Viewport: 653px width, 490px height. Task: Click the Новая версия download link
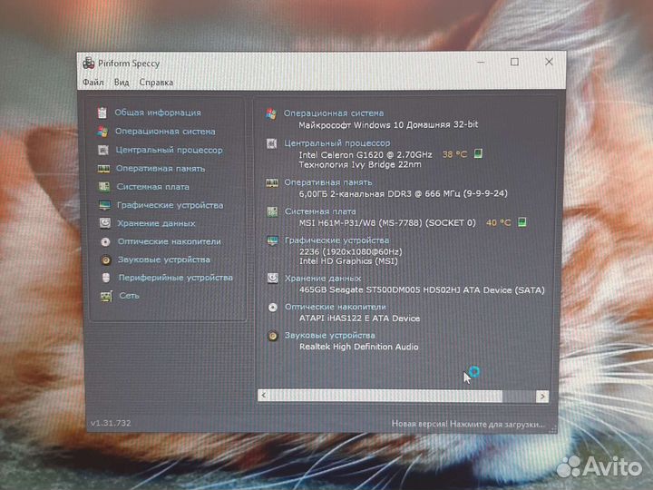pyautogui.click(x=468, y=424)
